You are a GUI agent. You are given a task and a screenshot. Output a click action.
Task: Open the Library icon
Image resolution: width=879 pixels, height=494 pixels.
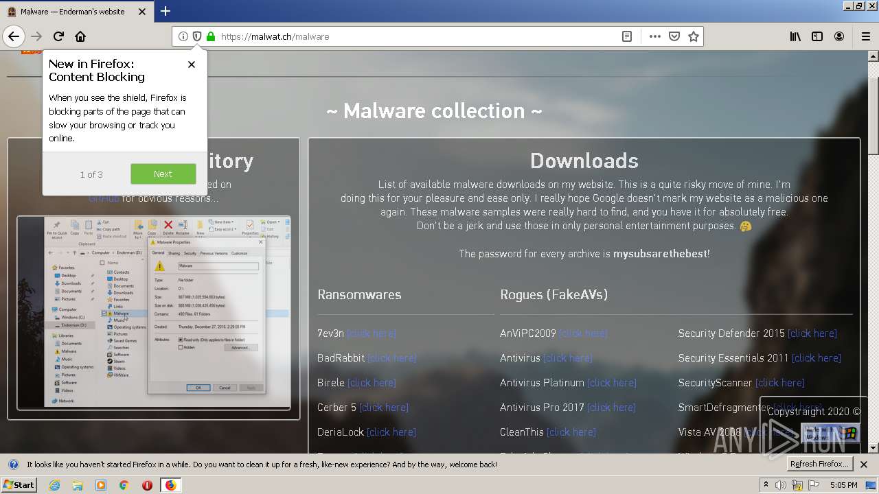795,36
